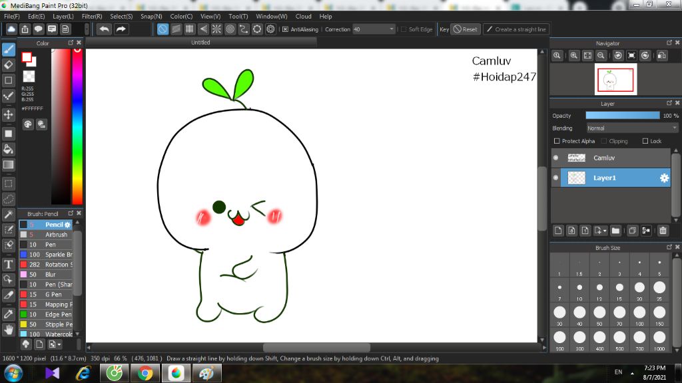
Task: Enable Protect Alpha checkbox
Action: click(x=557, y=141)
